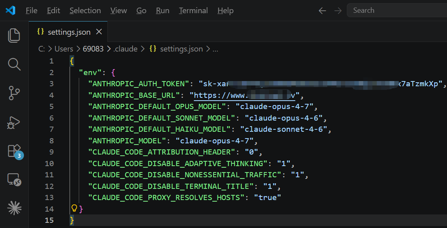Open the Claude Code starburst icon
447x228 pixels.
[14, 208]
